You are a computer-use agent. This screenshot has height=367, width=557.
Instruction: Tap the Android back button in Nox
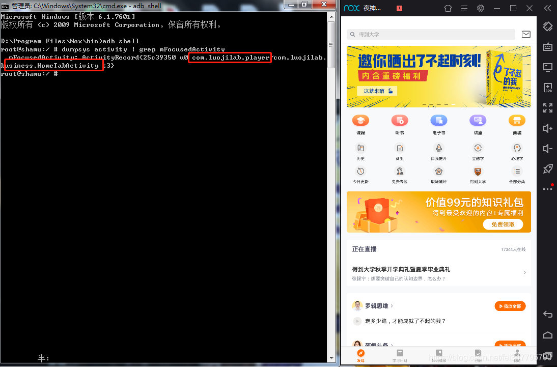[547, 314]
